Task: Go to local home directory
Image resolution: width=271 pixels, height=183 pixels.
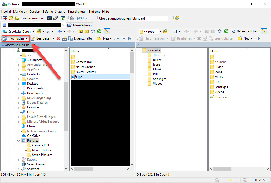Action: (x=93, y=31)
